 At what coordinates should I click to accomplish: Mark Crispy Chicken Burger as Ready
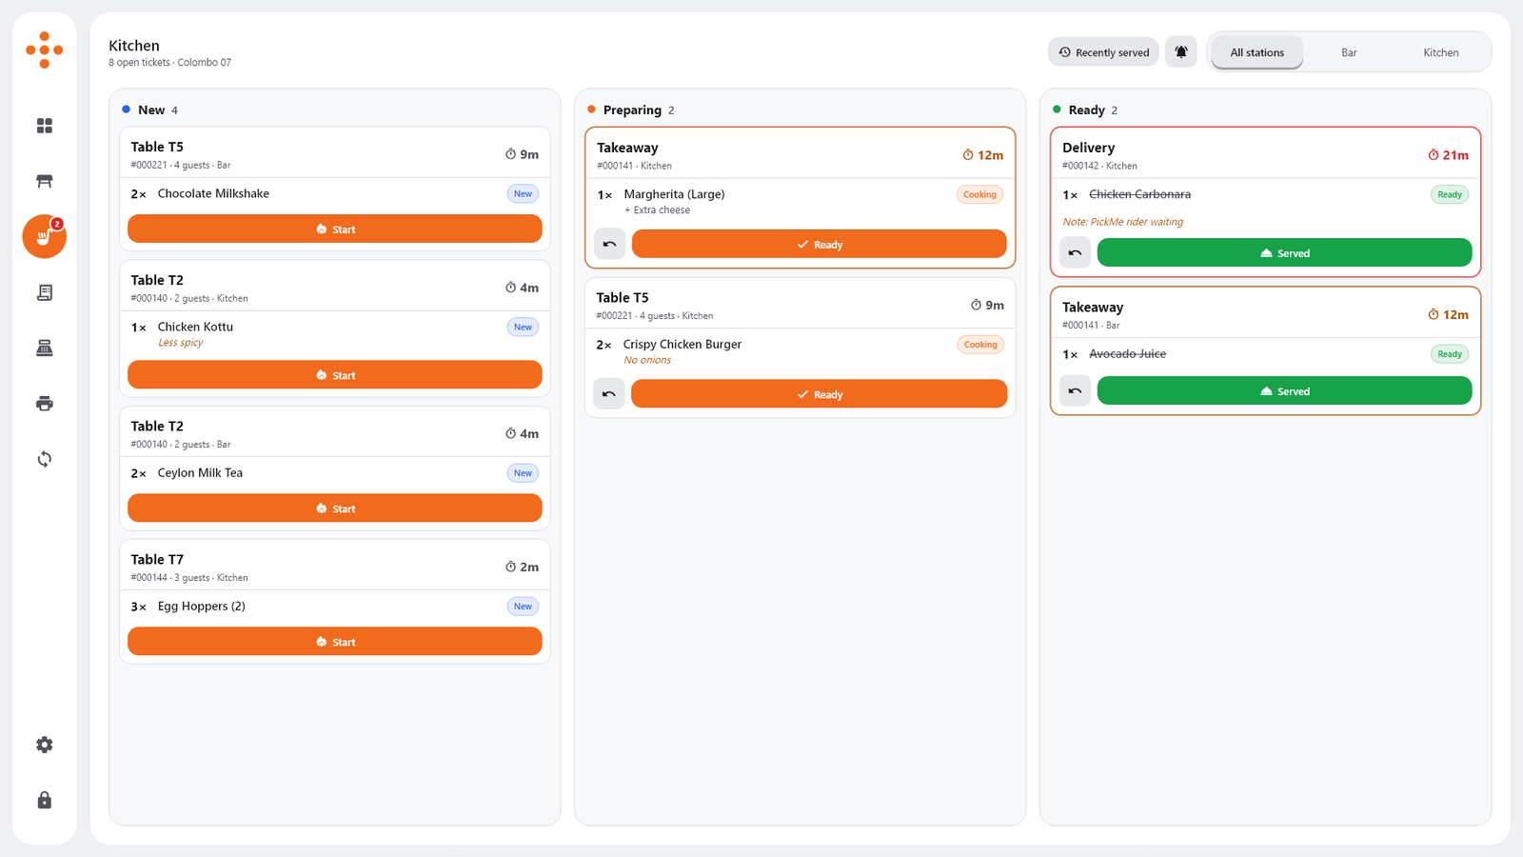pos(819,393)
